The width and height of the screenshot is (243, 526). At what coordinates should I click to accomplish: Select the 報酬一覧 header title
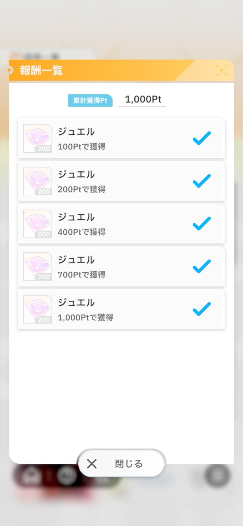(41, 70)
